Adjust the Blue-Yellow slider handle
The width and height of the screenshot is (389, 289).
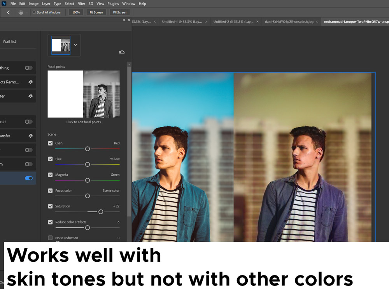click(87, 164)
